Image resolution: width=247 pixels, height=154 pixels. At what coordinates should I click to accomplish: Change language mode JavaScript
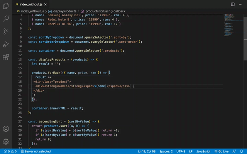tap(203, 151)
